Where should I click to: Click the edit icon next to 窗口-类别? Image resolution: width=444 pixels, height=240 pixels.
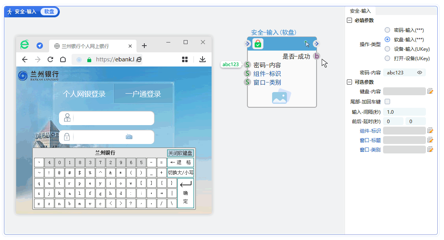tap(430, 149)
